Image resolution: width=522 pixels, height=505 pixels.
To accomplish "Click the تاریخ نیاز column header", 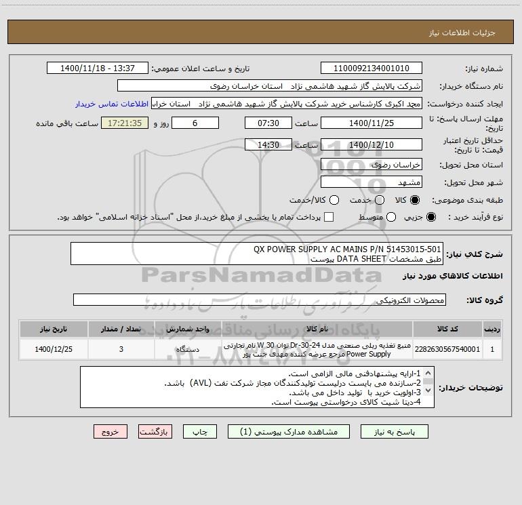I will [54, 329].
